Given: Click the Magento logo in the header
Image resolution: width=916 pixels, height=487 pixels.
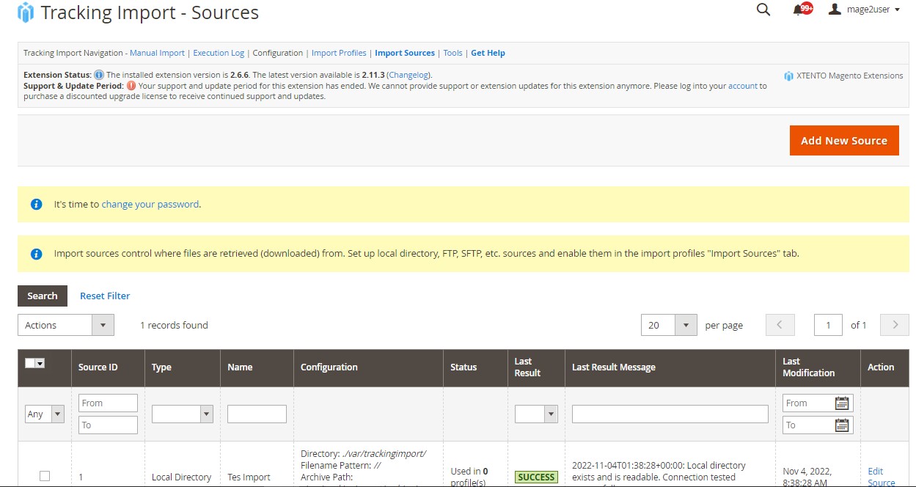Looking at the screenshot, I should pos(23,12).
